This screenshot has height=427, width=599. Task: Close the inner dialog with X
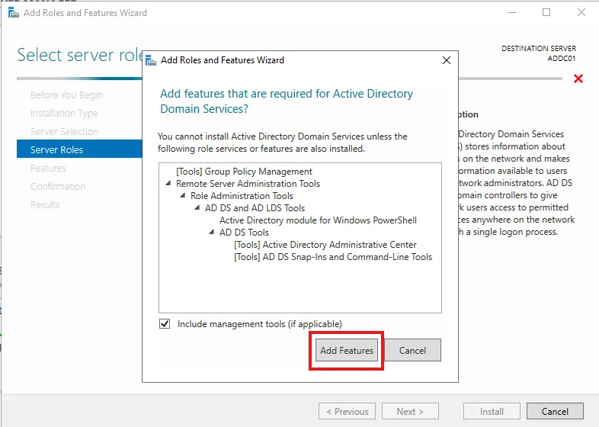[x=446, y=60]
